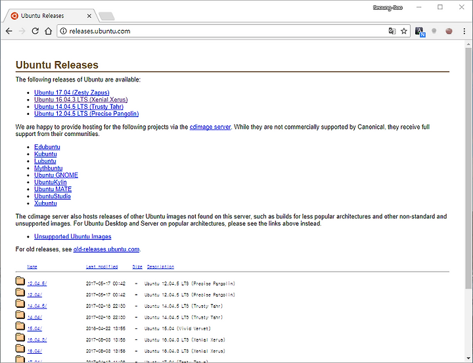Open the 14.04.5/ directory link
Screen dimensions: 473x363
click(x=37, y=306)
